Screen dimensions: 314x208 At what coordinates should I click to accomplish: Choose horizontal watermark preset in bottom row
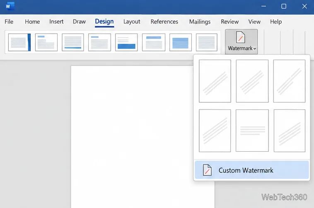[252, 131]
